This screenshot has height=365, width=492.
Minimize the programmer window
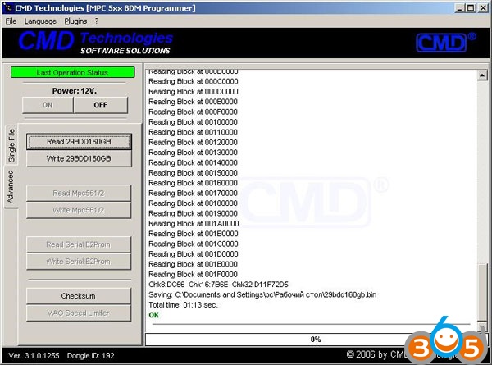[x=459, y=8]
